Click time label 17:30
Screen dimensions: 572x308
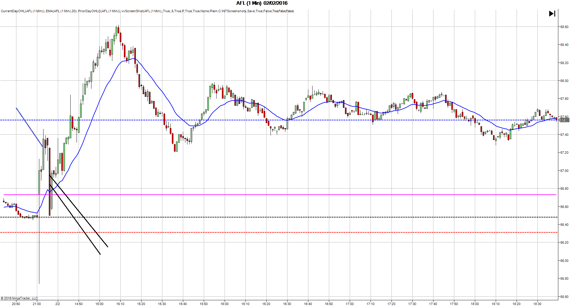(412, 304)
